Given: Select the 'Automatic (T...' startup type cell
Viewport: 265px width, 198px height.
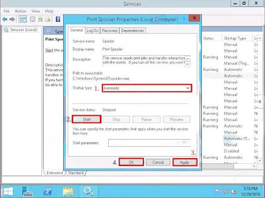Looking at the screenshot, I should [237, 139].
